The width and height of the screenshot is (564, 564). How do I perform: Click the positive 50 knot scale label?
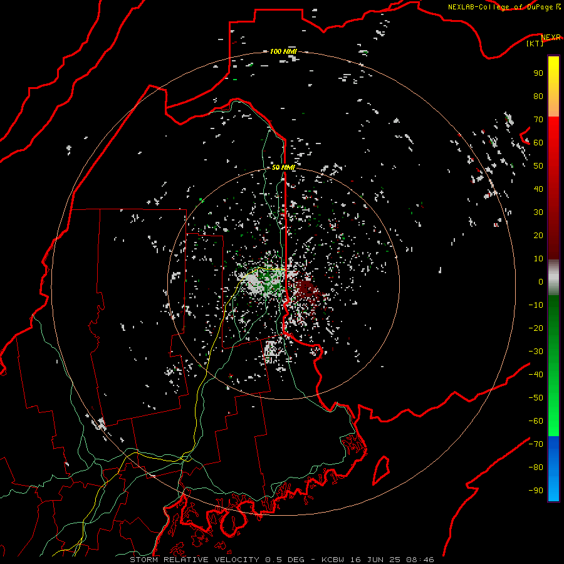(x=538, y=166)
